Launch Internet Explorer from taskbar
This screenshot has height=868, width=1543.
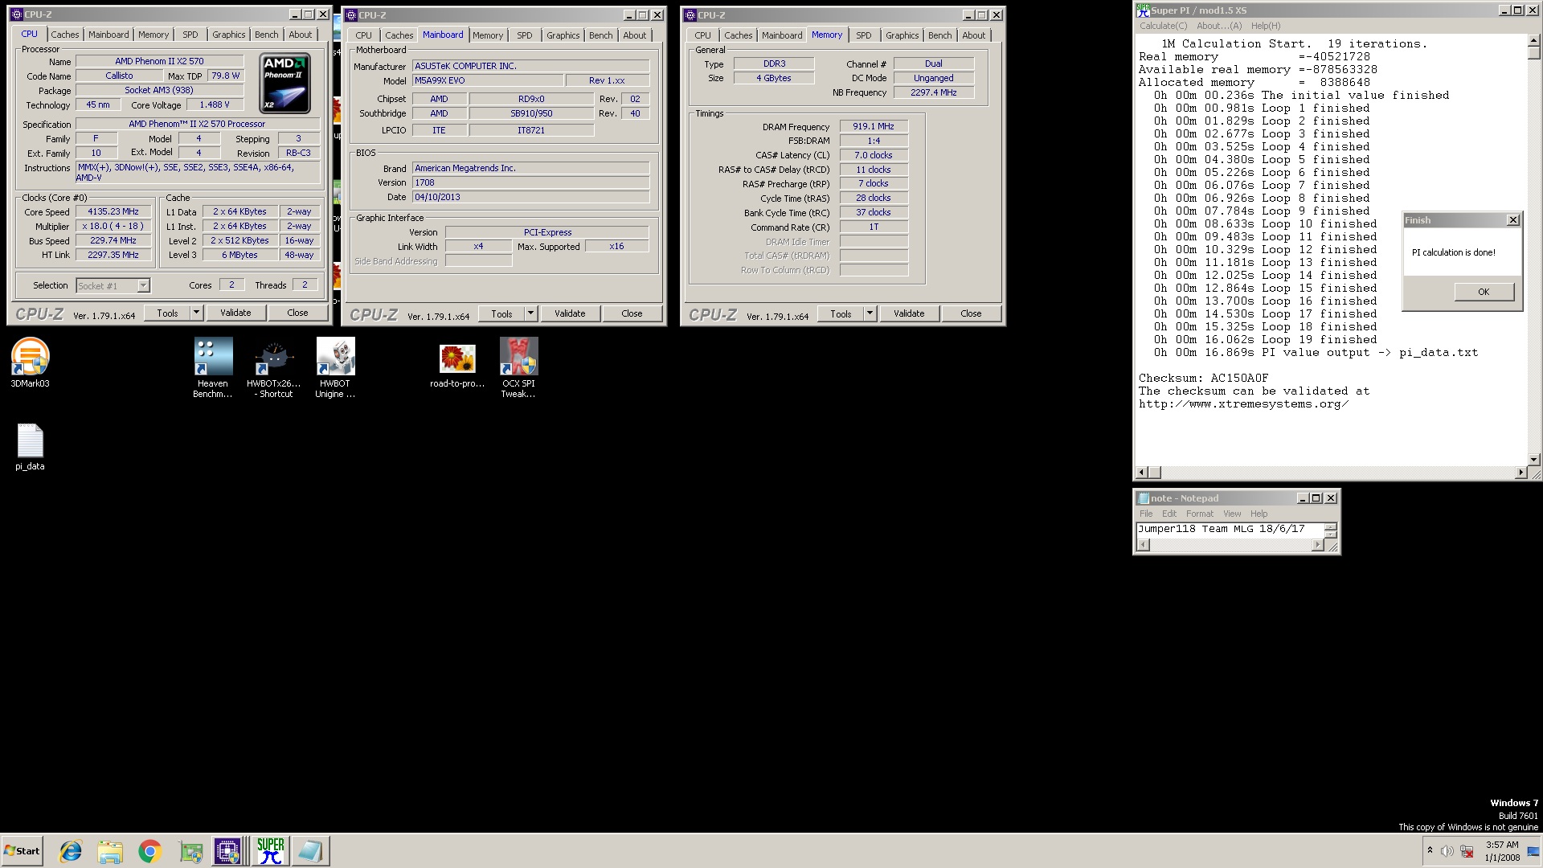coord(71,851)
